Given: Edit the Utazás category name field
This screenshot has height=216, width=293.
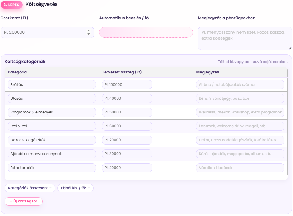Looking at the screenshot, I should pyautogui.click(x=52, y=98).
